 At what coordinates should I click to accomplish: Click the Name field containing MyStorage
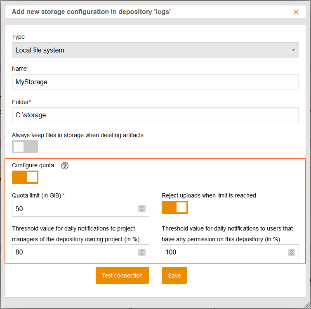click(x=155, y=82)
